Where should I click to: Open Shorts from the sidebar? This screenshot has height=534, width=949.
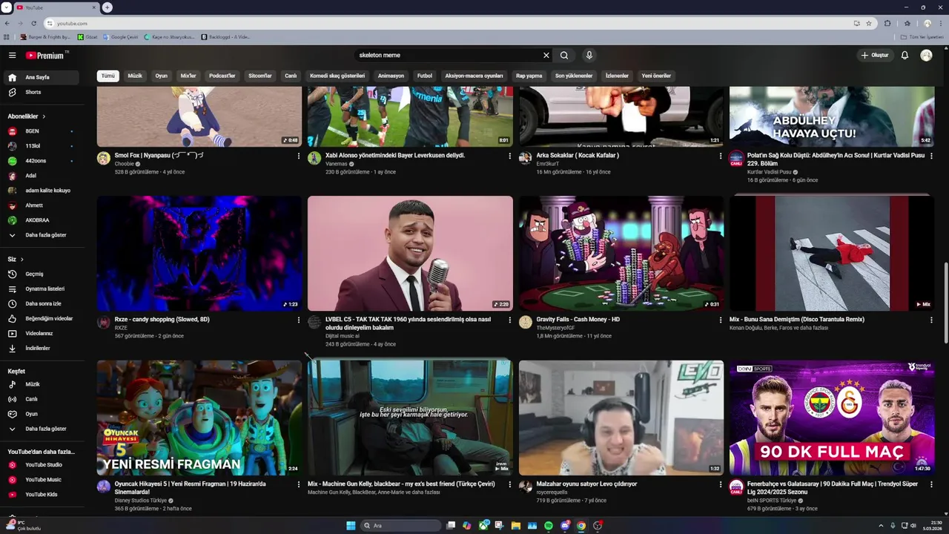(x=42, y=92)
